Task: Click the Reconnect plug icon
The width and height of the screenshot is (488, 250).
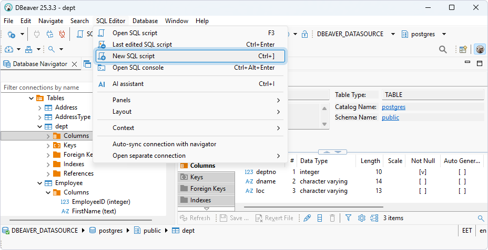Action: [50, 34]
